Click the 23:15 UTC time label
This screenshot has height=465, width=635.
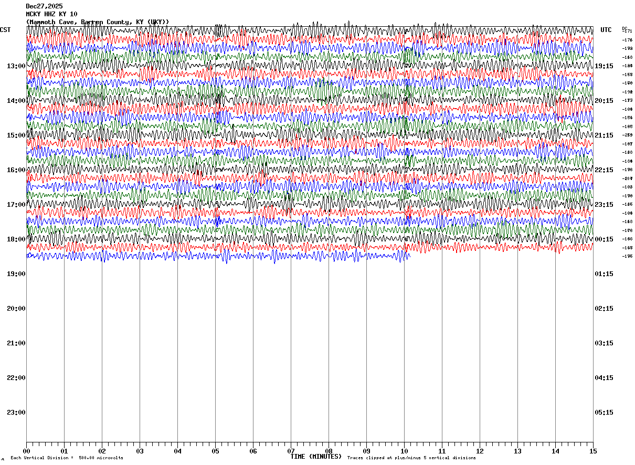[604, 205]
